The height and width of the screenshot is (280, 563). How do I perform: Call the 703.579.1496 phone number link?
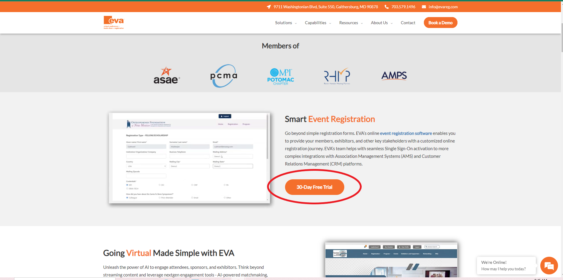(x=403, y=7)
